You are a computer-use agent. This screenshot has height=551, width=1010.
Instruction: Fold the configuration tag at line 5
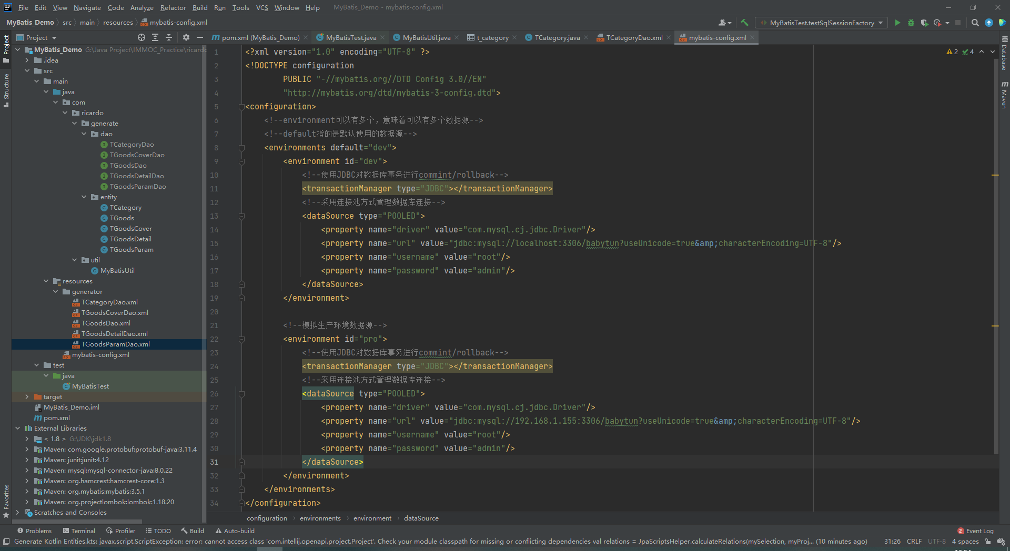tap(241, 107)
